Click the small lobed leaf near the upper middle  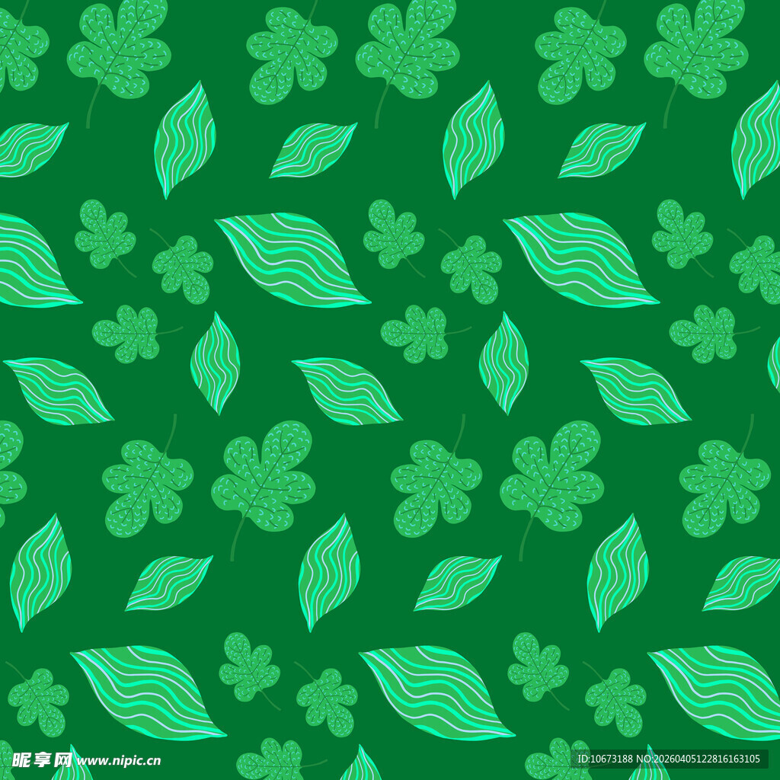(393, 235)
